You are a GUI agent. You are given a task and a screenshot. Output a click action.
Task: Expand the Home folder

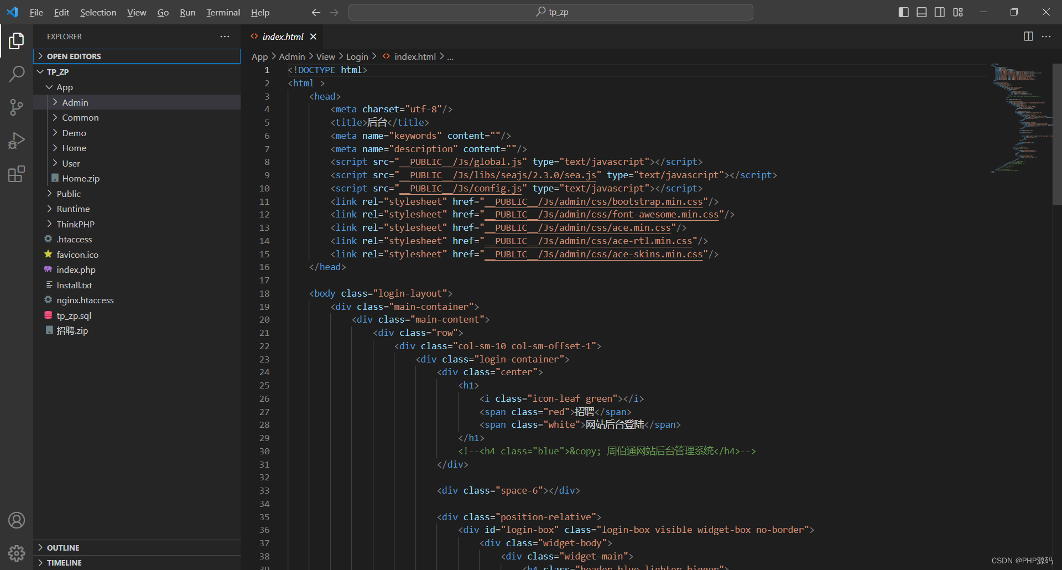tap(137, 148)
